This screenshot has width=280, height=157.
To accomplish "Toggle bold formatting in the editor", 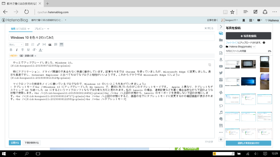I will pos(11,50).
